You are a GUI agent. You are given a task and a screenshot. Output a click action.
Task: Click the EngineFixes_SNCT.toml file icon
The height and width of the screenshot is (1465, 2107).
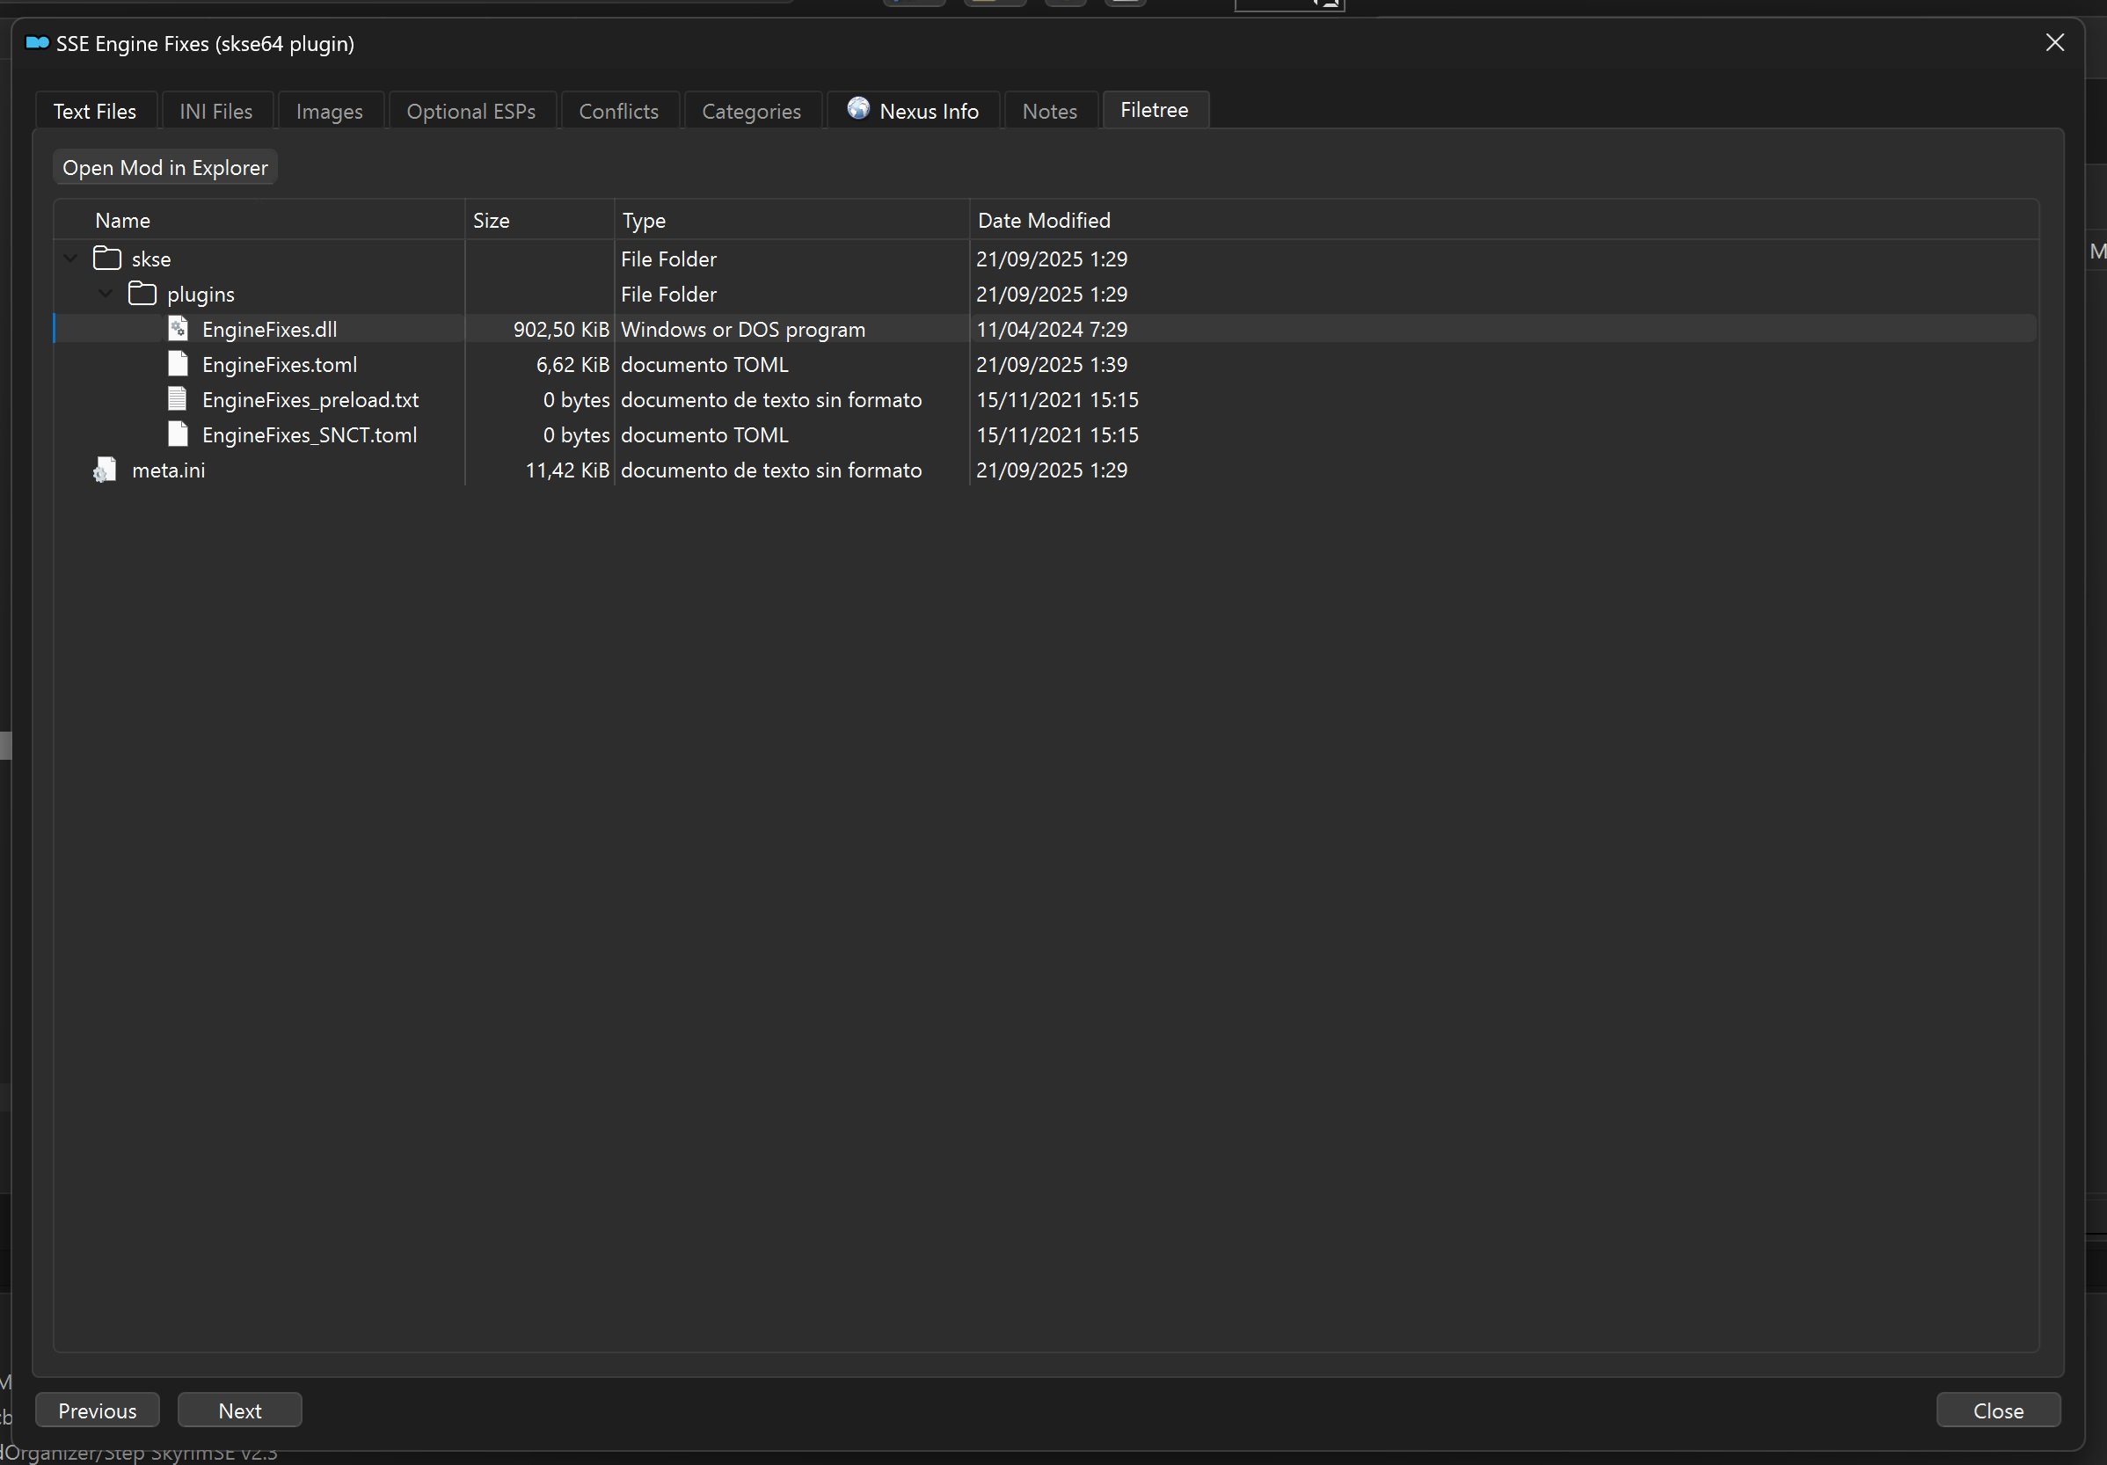pyautogui.click(x=178, y=434)
